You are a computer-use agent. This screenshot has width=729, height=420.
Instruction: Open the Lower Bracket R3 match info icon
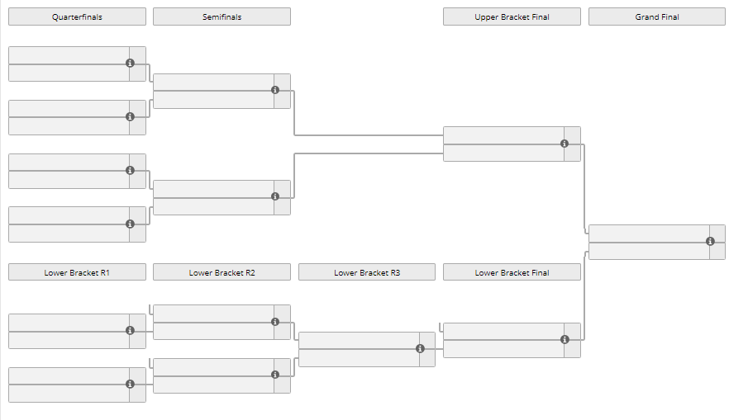pyautogui.click(x=420, y=348)
